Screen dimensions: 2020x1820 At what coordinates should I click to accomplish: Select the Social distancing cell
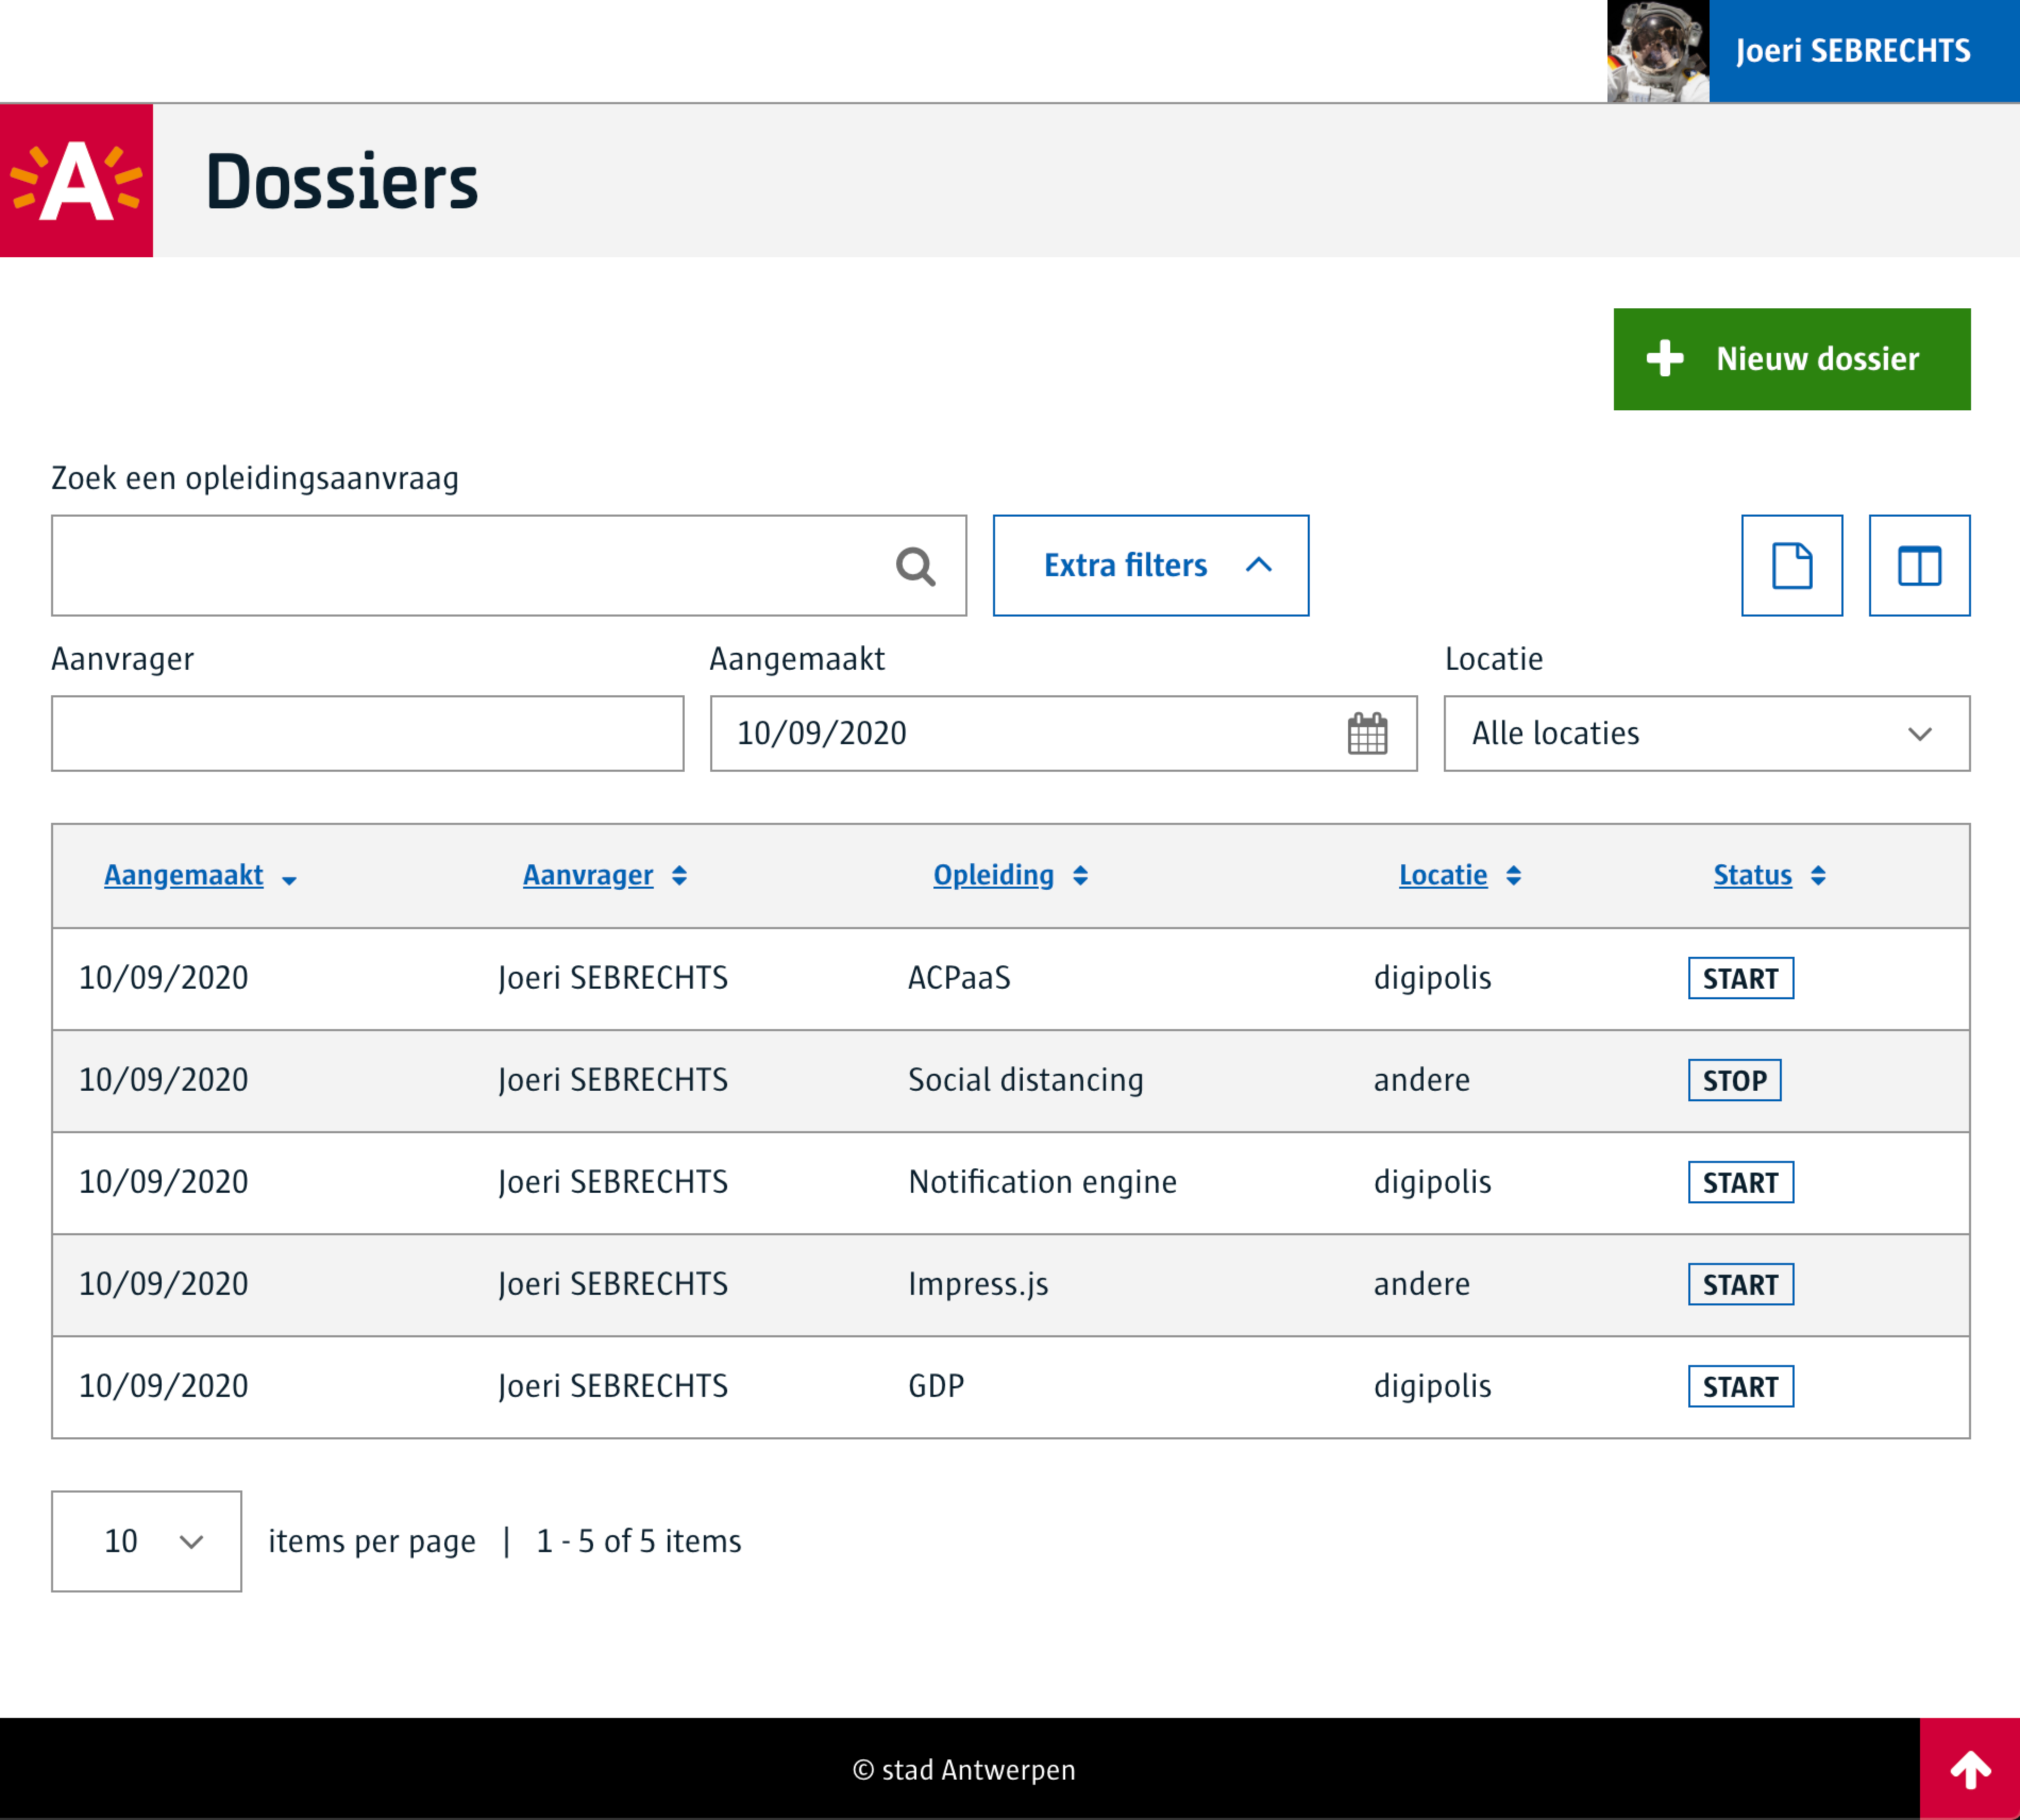coord(1025,1080)
